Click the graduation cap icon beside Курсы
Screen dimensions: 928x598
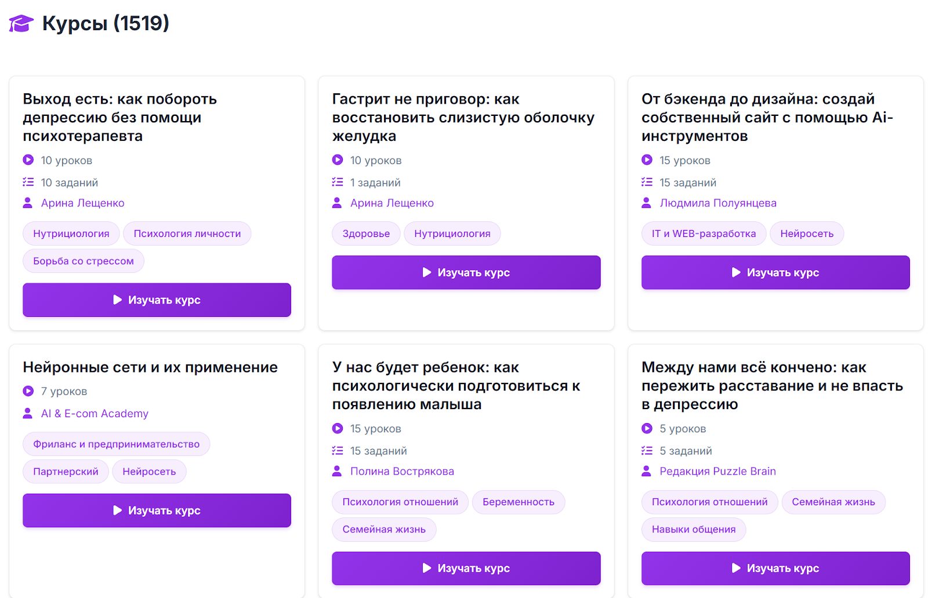pyautogui.click(x=21, y=24)
